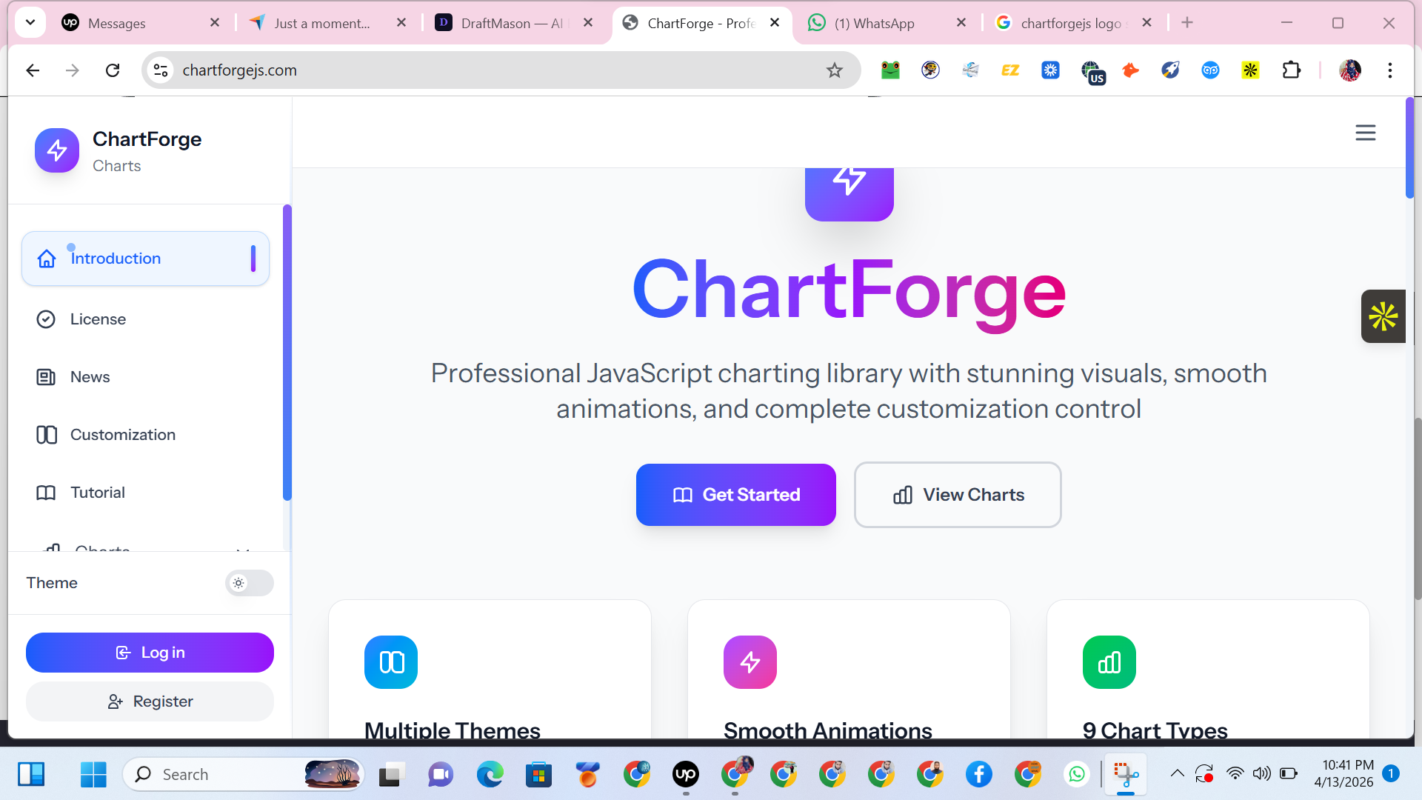1422x800 pixels.
Task: Bookmark page with the star icon
Action: (835, 70)
